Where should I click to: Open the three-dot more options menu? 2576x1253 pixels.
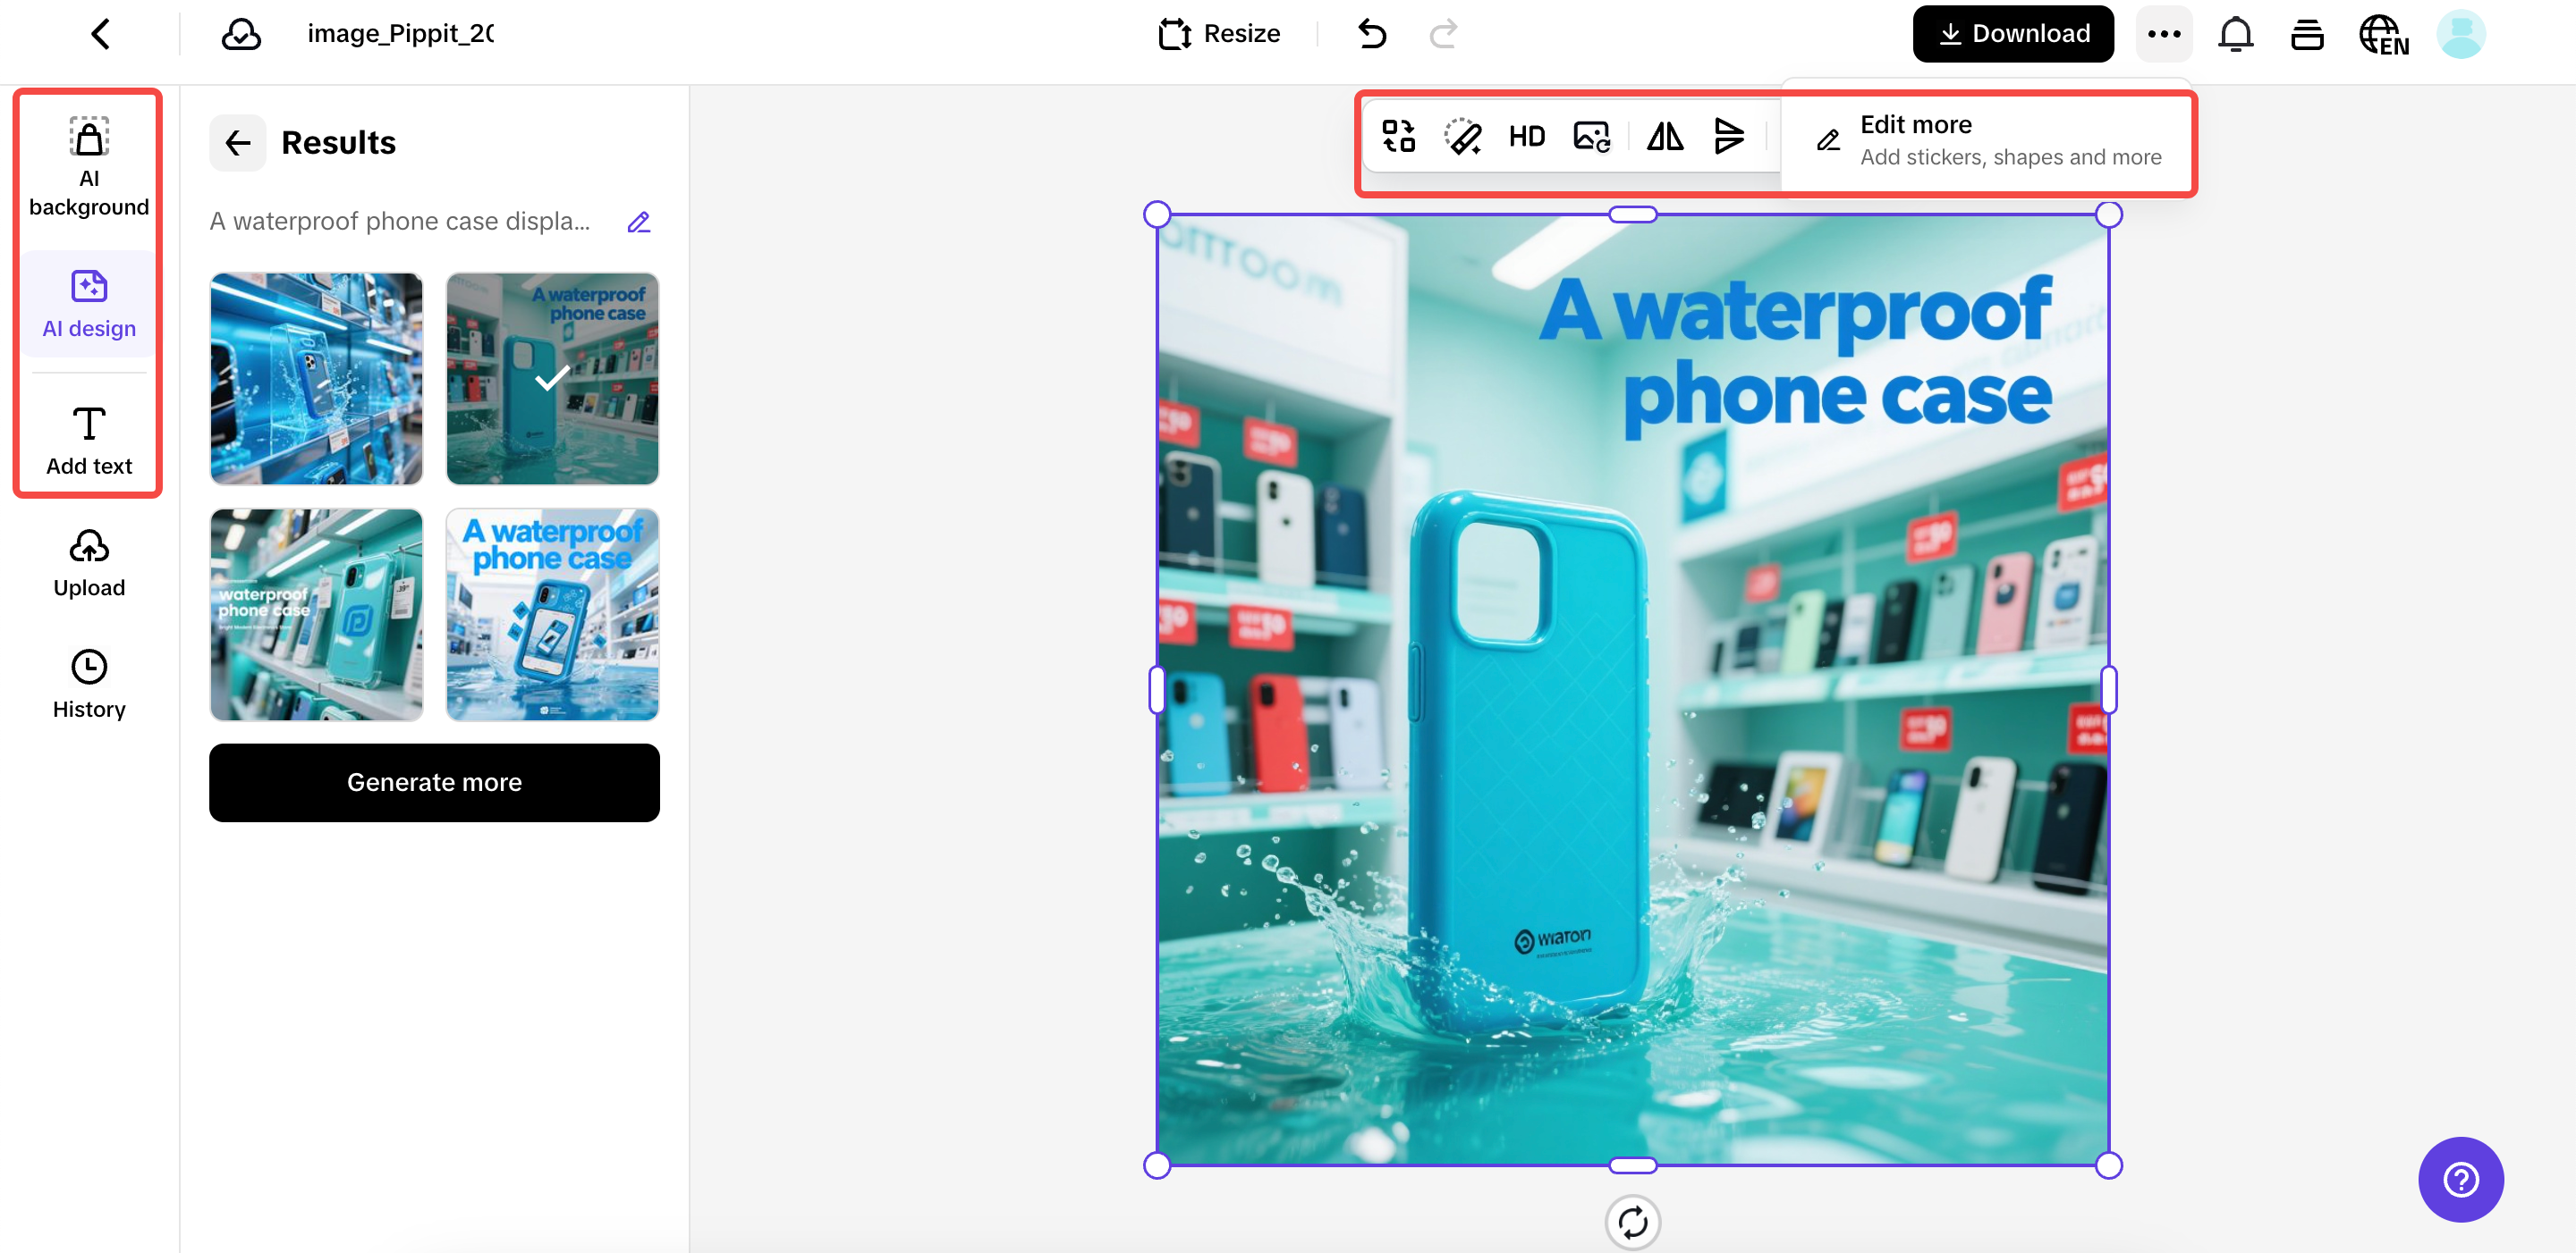[x=2165, y=33]
